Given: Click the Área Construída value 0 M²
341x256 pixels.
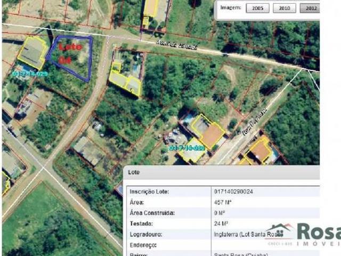Looking at the screenshot, I should point(219,213).
